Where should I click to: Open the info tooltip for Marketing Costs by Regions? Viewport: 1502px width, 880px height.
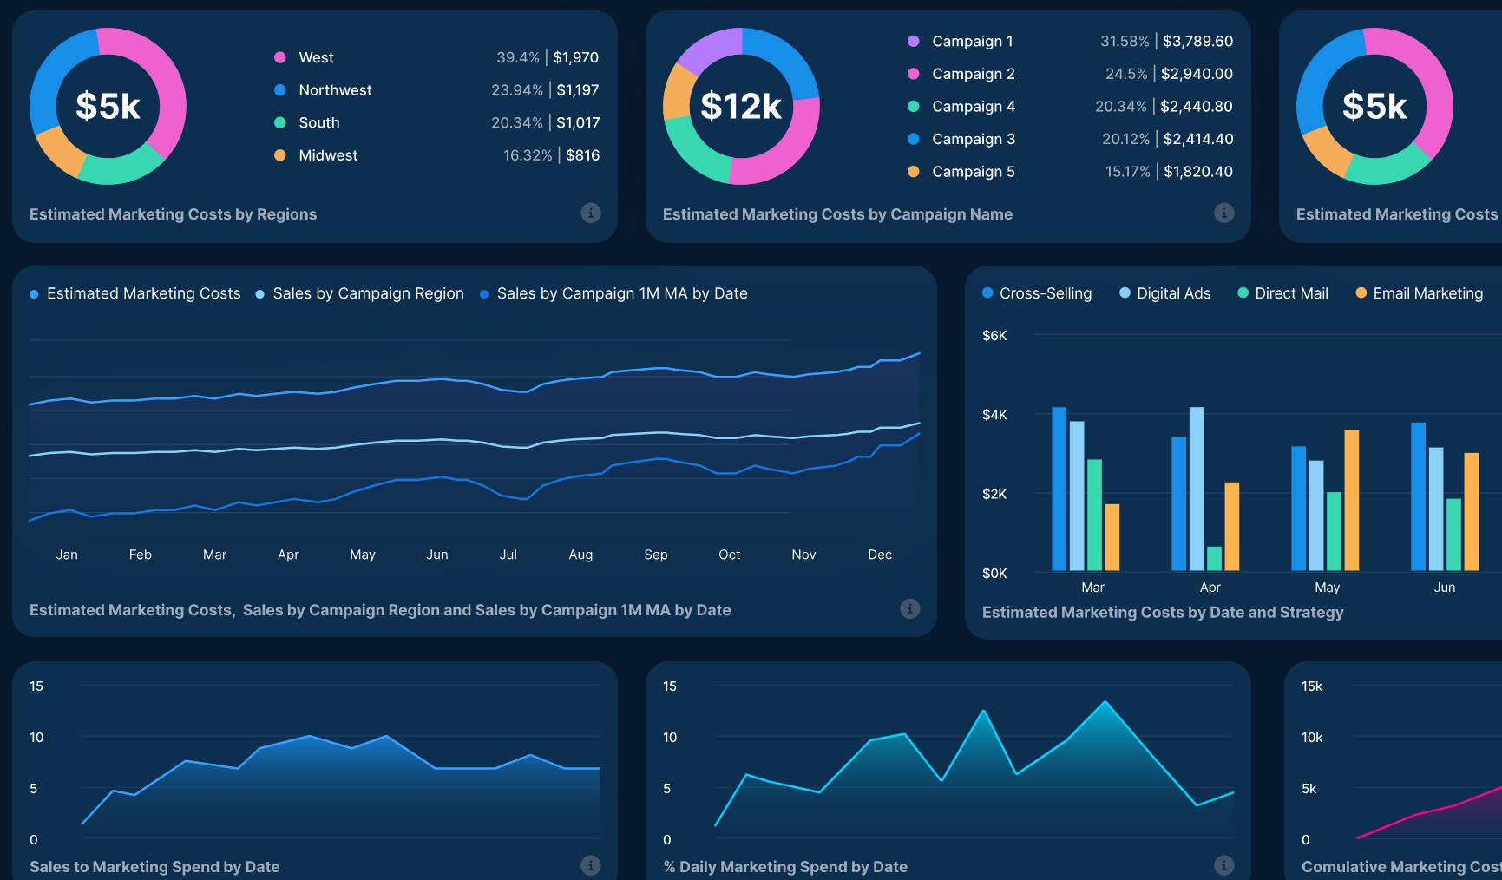[x=591, y=213]
